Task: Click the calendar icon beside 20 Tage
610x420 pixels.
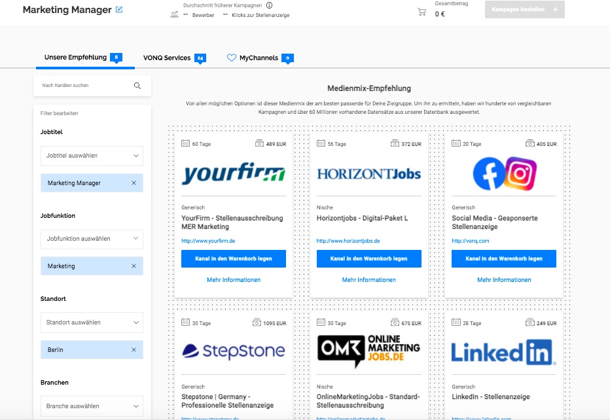Action: point(456,143)
